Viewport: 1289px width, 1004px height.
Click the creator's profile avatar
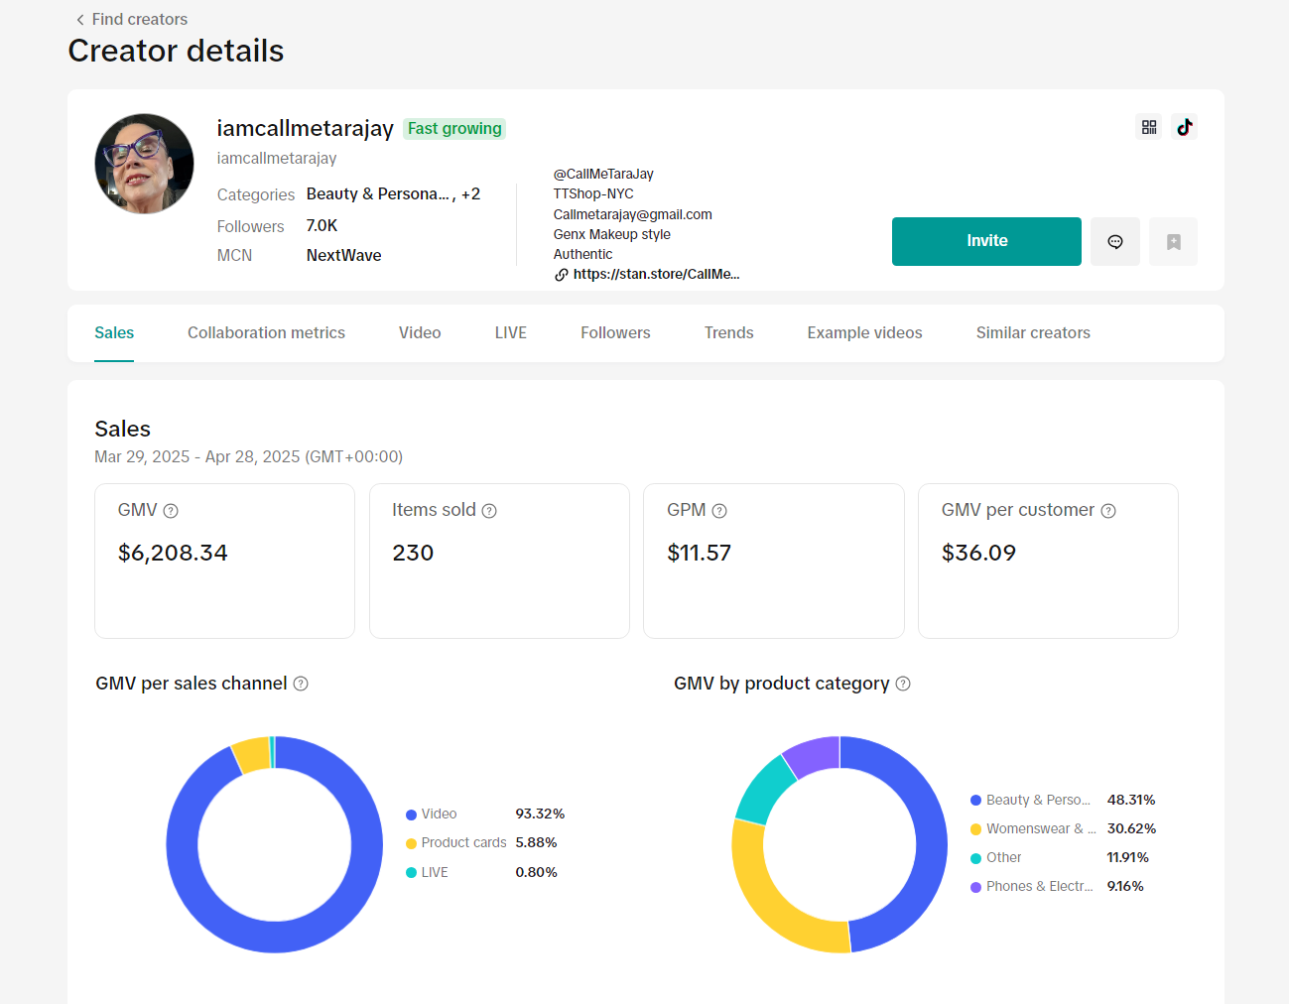pos(145,164)
